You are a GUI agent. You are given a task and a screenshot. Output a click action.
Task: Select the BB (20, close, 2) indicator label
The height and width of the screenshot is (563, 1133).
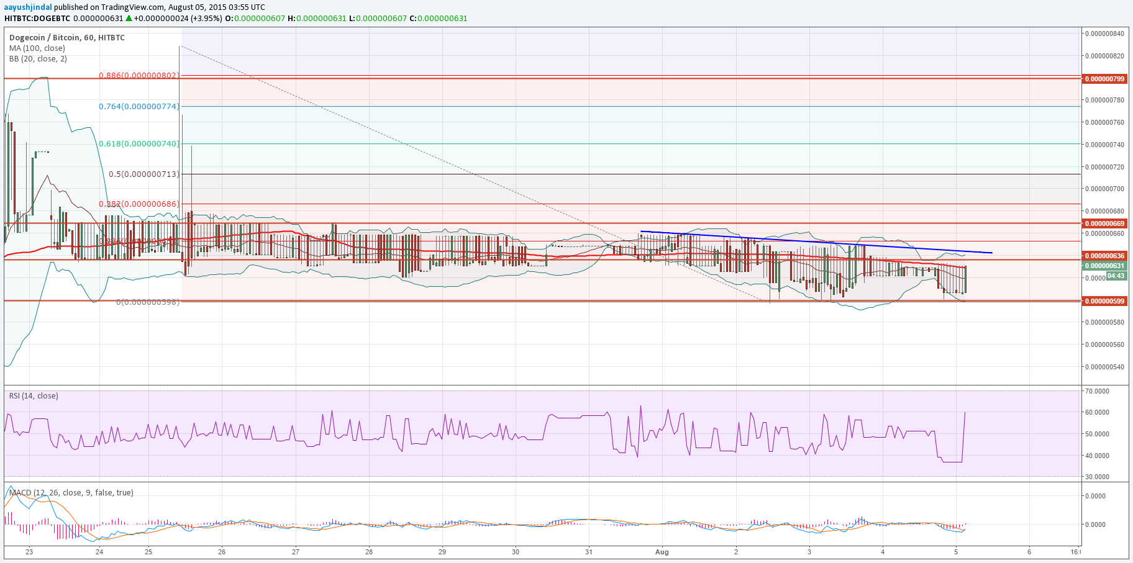[x=38, y=59]
